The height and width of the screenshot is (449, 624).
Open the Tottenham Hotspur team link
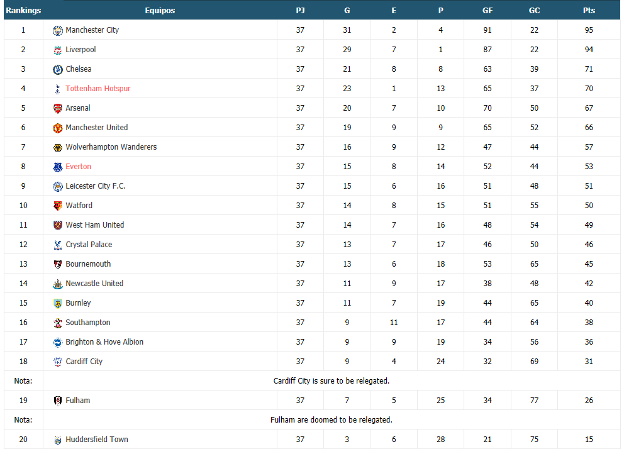pyautogui.click(x=98, y=89)
